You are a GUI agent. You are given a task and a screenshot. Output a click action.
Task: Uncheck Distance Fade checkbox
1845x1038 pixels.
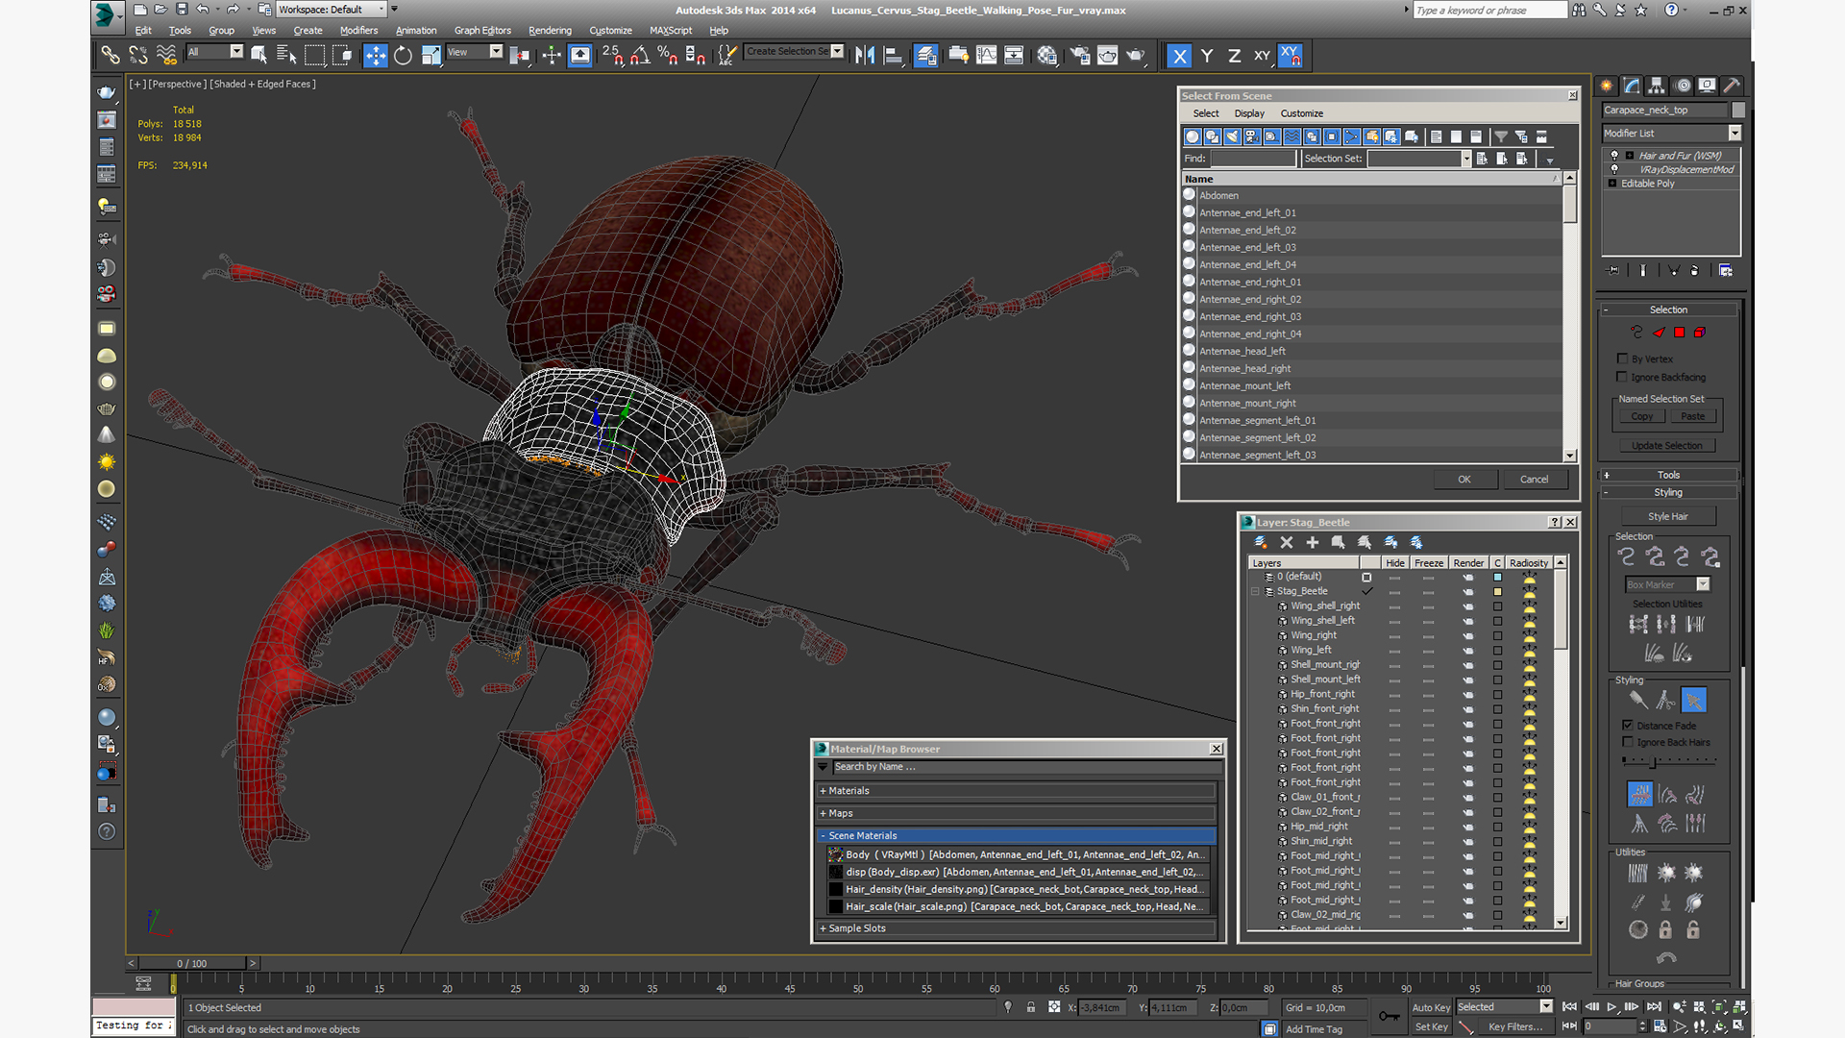(x=1628, y=726)
